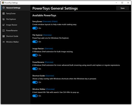The width and height of the screenshot is (132, 105).
Task: Open the Image Resizer Overview link
Action: point(49,48)
